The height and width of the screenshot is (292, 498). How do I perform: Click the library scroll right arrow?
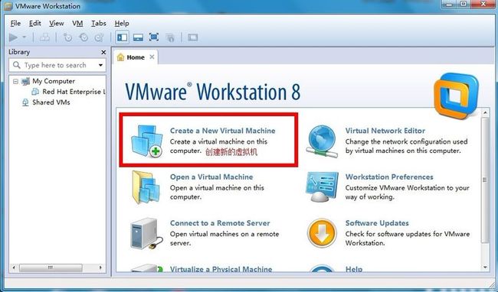(100, 268)
